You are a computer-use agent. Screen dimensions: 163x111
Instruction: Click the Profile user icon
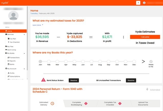[8, 73]
